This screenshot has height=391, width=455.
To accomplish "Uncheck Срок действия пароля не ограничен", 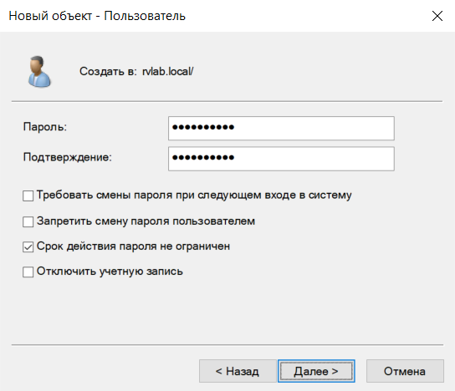I will (x=28, y=247).
